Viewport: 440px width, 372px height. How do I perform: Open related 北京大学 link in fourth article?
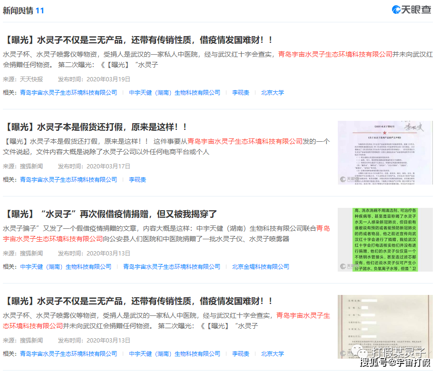(x=273, y=354)
